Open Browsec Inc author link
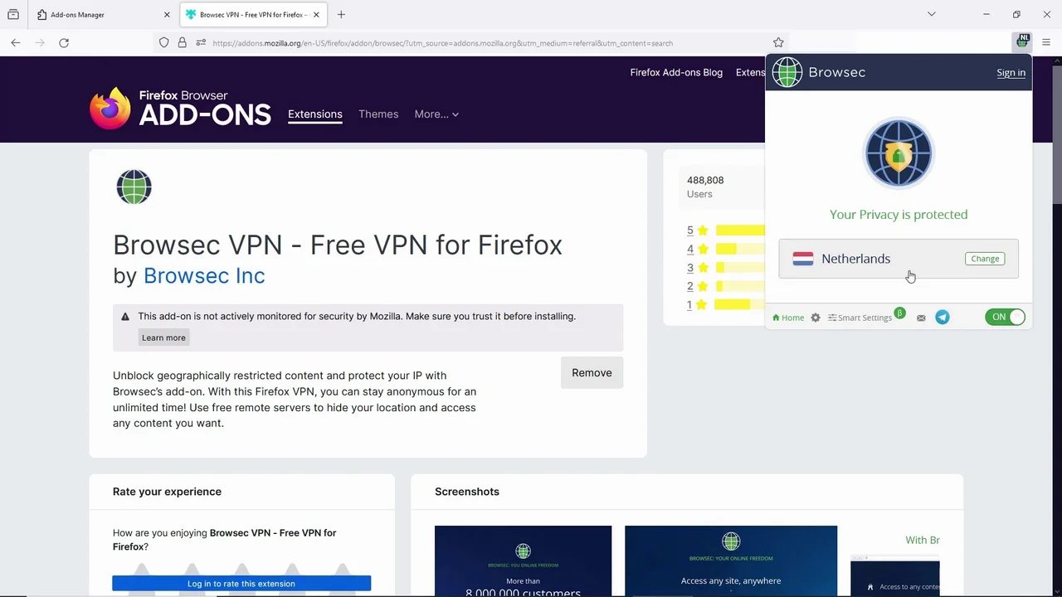The image size is (1062, 597). pyautogui.click(x=204, y=276)
